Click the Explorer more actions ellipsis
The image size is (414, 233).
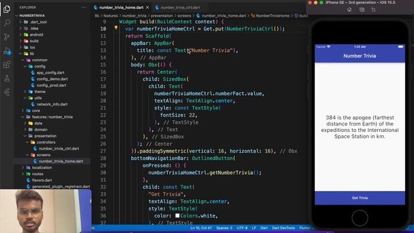click(83, 7)
